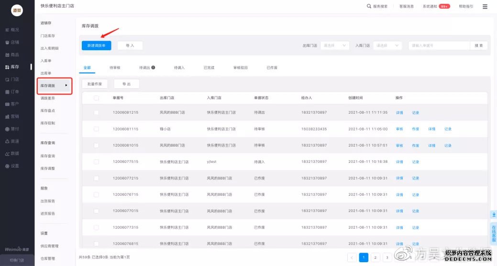Open 门店库存 in the submenu
The width and height of the screenshot is (497, 266).
pos(47,36)
